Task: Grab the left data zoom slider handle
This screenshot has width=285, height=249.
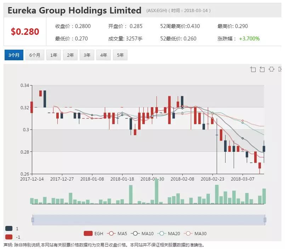Action: pos(33,220)
